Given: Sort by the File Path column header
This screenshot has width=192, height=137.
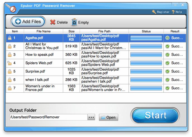Looking at the screenshot, I should click(104, 32).
